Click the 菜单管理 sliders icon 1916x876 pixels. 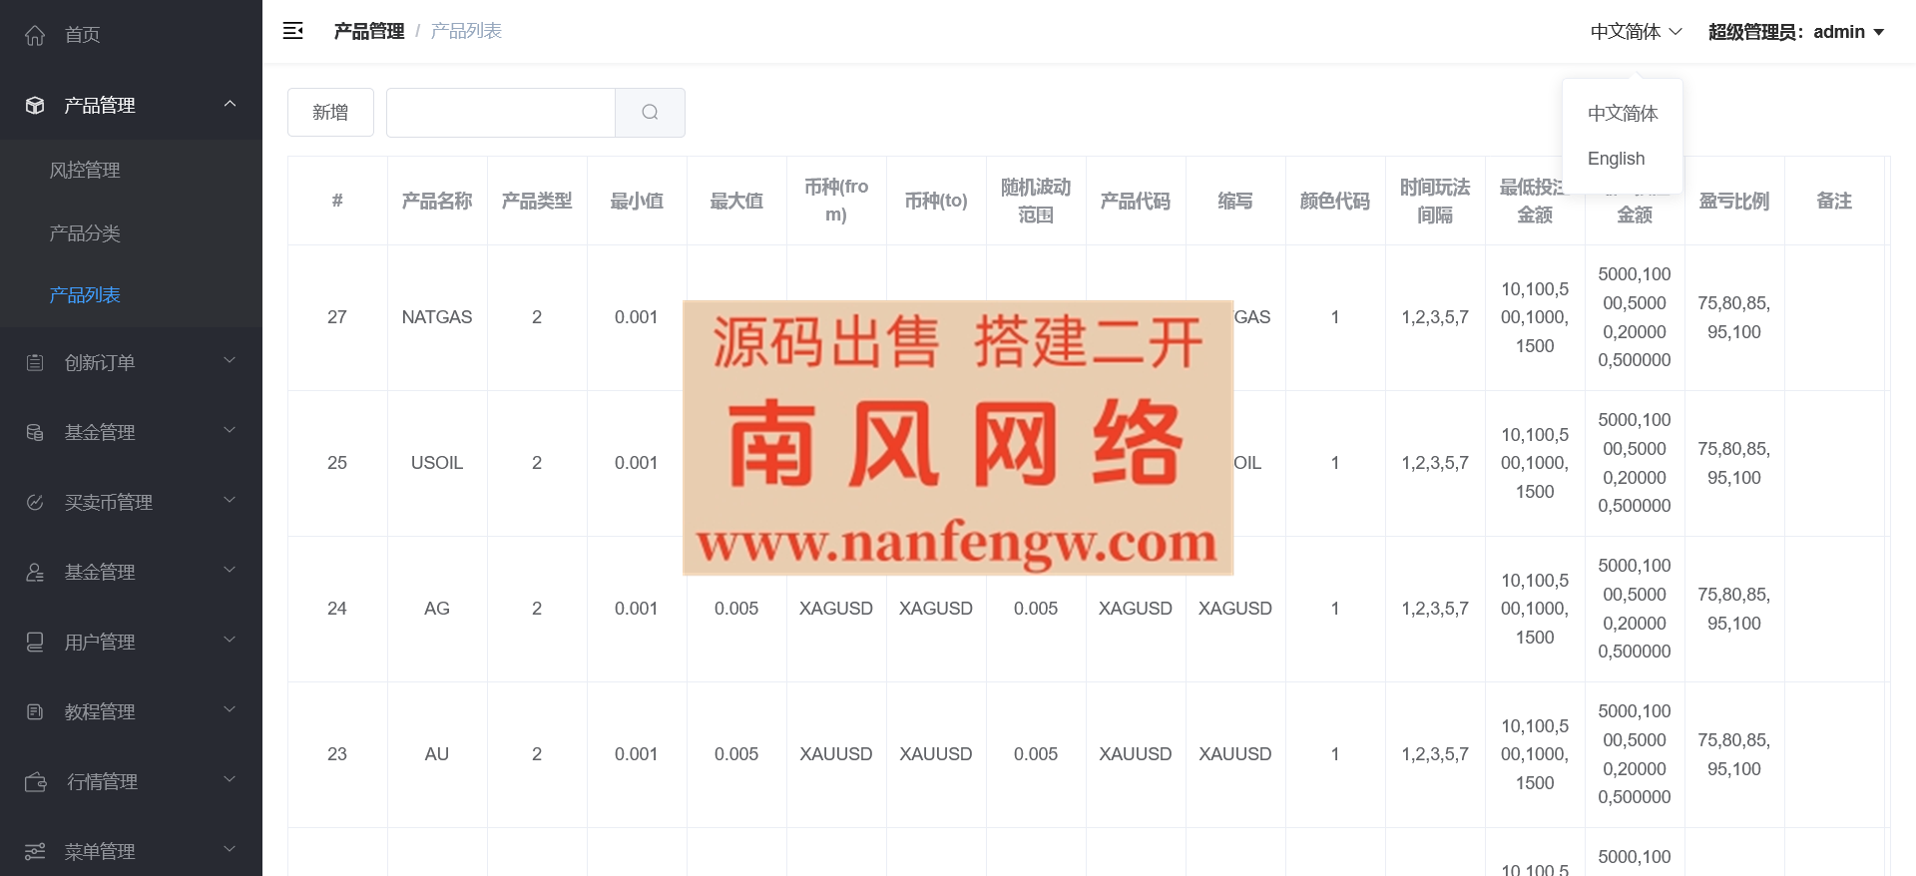35,852
